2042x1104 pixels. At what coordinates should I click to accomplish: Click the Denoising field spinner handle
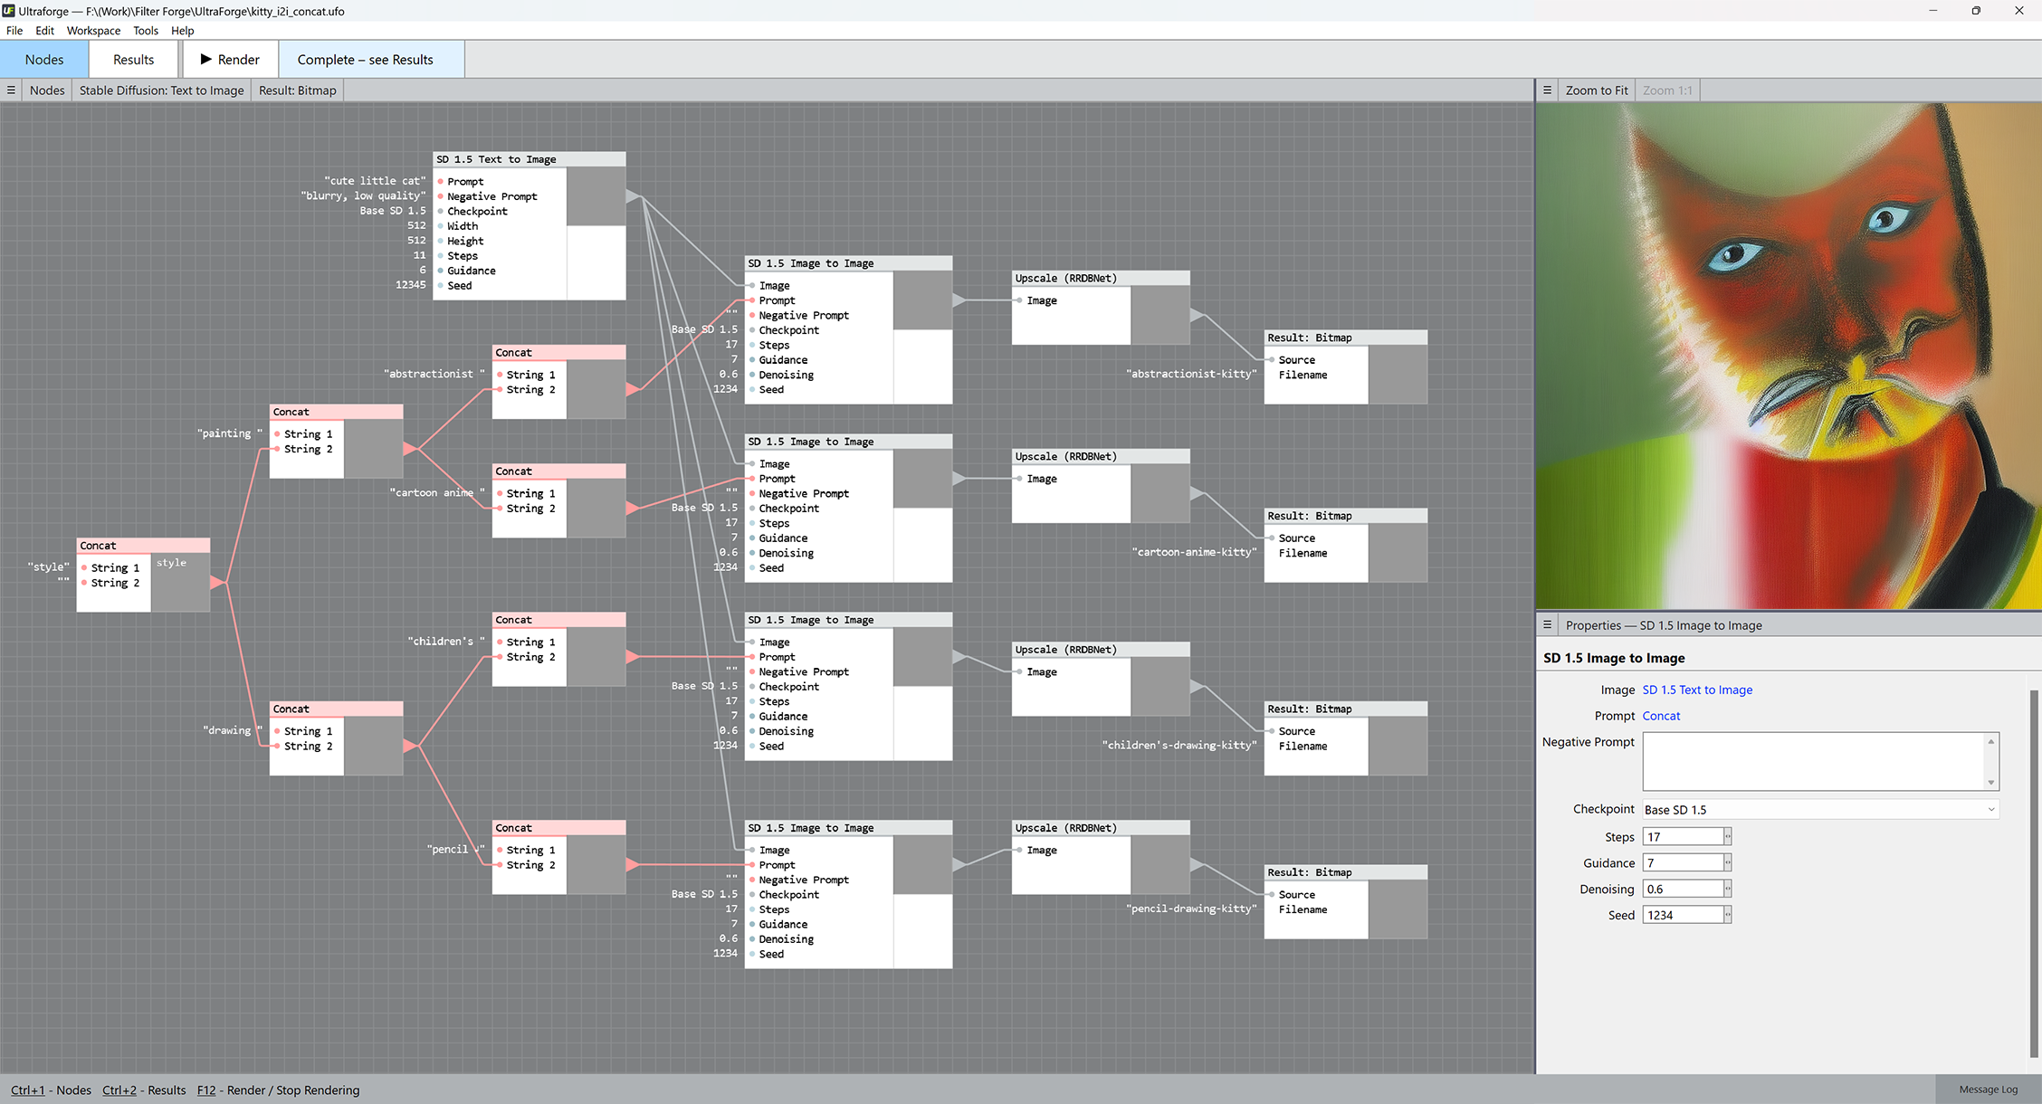[1727, 890]
